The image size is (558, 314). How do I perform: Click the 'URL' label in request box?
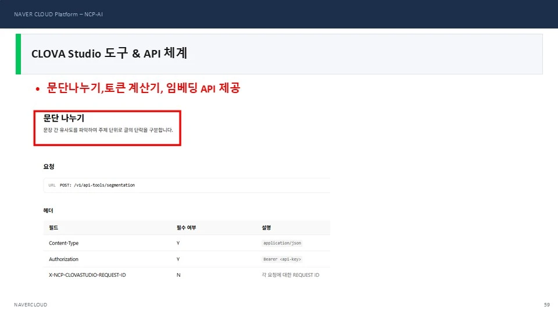[x=52, y=185]
